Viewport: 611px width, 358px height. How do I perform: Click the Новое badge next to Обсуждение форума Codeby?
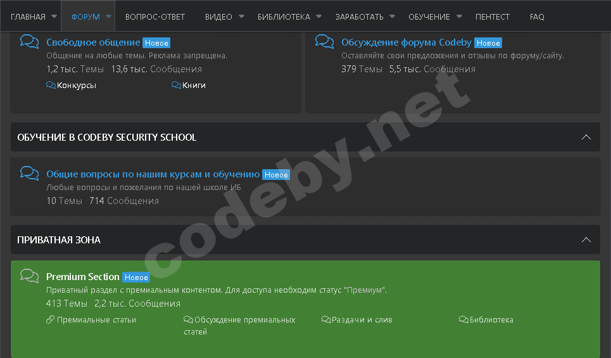[488, 43]
